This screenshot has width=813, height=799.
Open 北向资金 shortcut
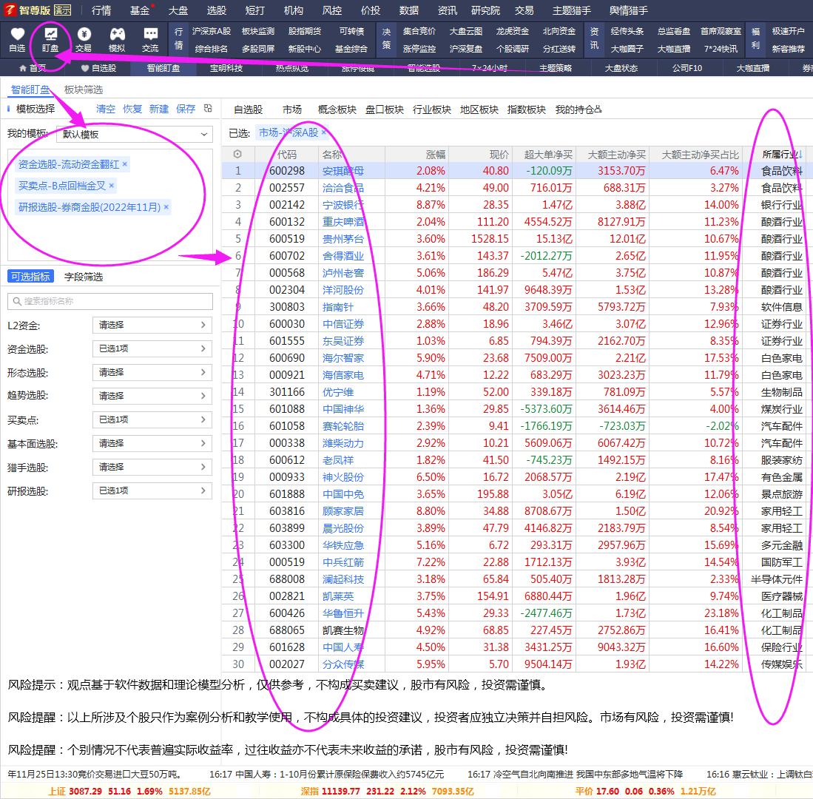pyautogui.click(x=559, y=31)
